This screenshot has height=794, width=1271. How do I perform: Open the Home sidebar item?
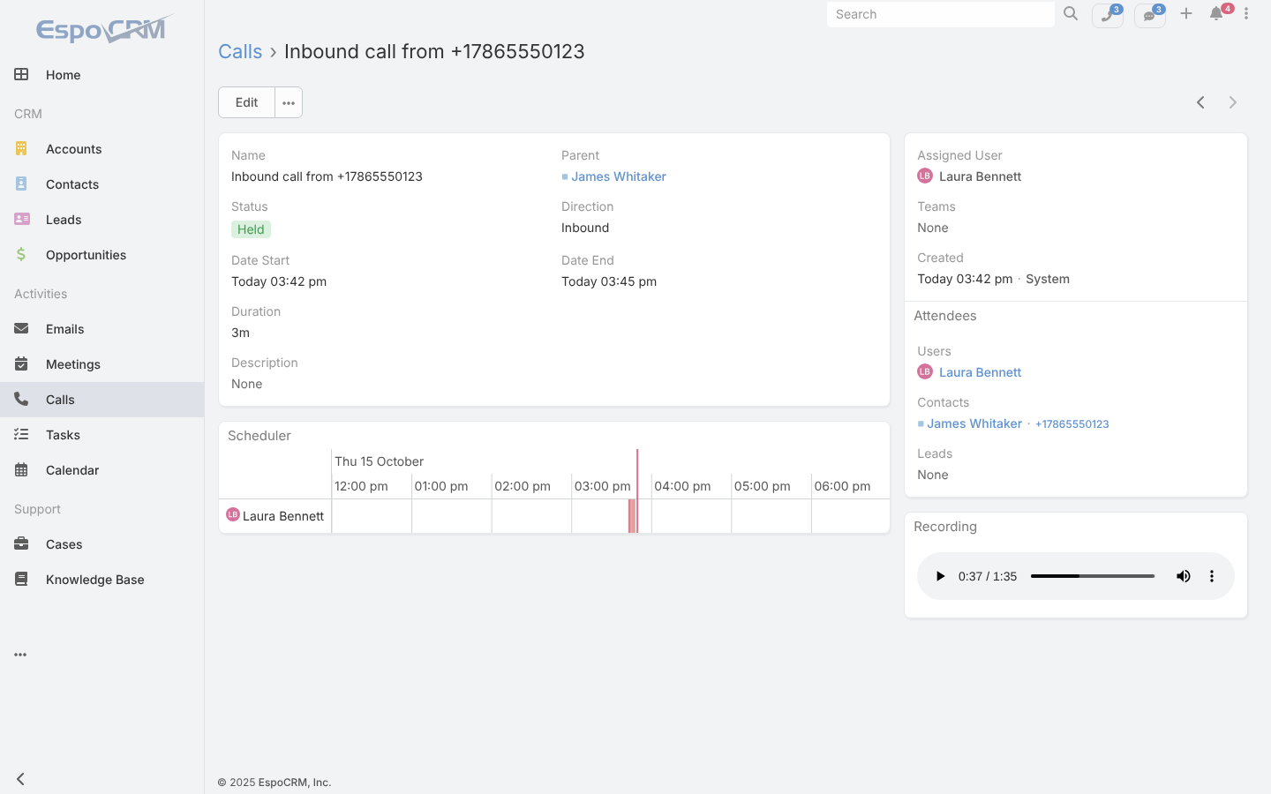click(x=102, y=75)
